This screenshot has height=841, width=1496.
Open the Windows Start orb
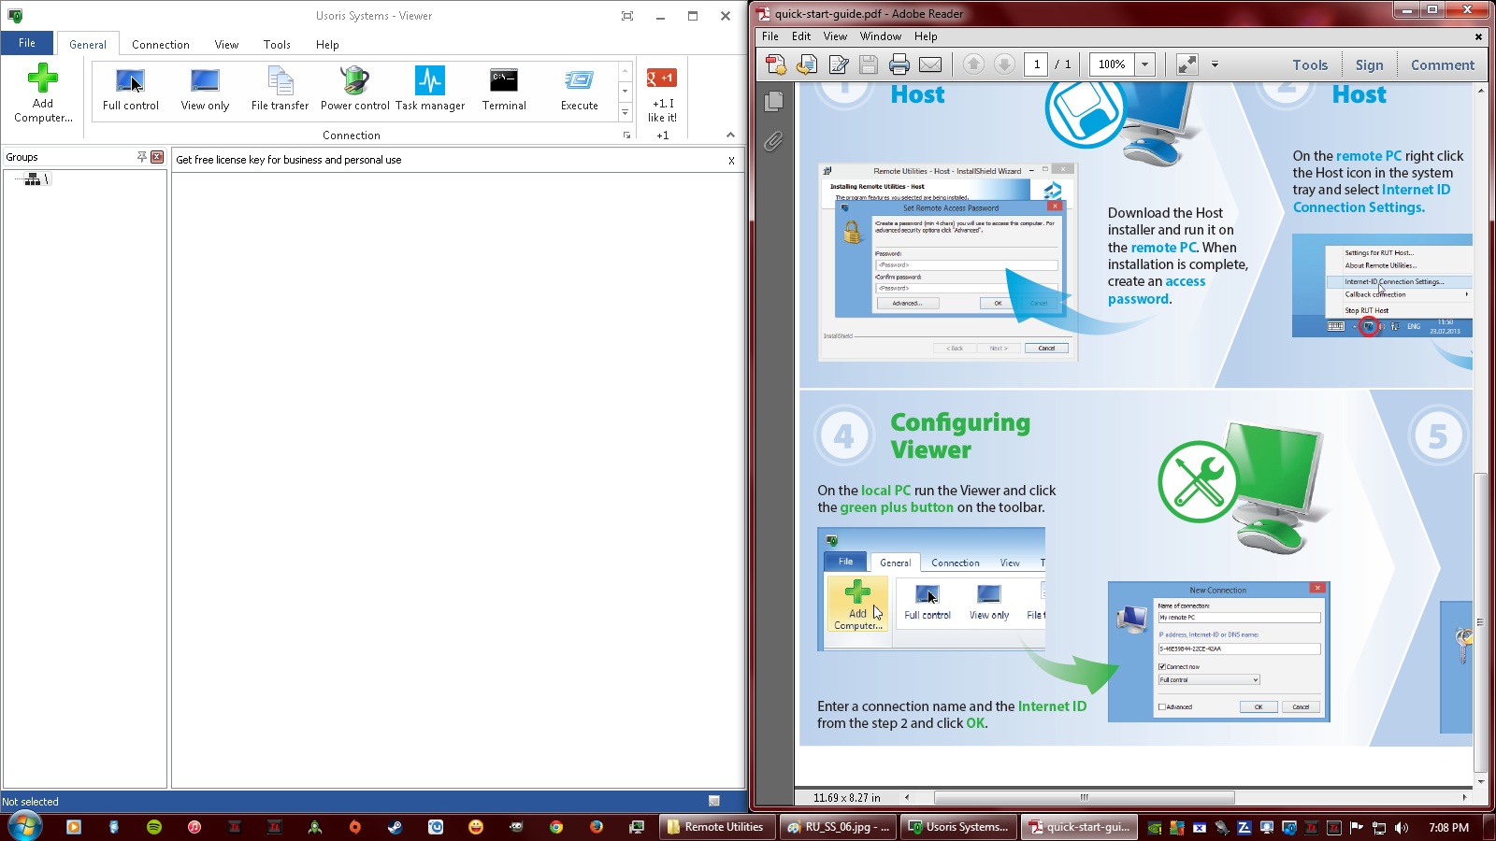point(25,826)
